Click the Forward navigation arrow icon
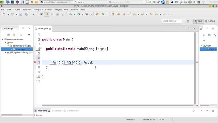 (x=165, y=14)
